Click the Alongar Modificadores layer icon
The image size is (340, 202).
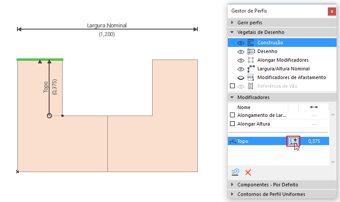point(251,60)
